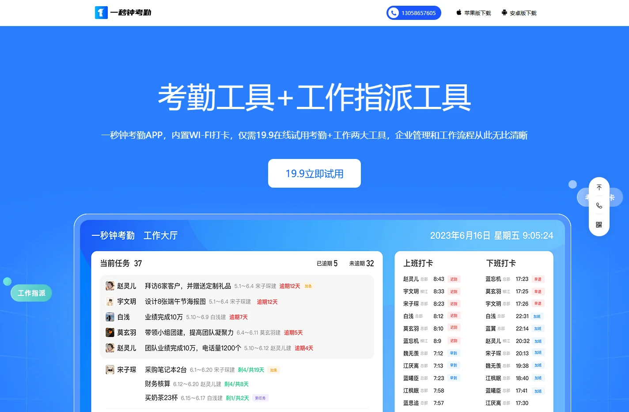Click the 早到 tag beside 魏无羡 7:12

454,353
